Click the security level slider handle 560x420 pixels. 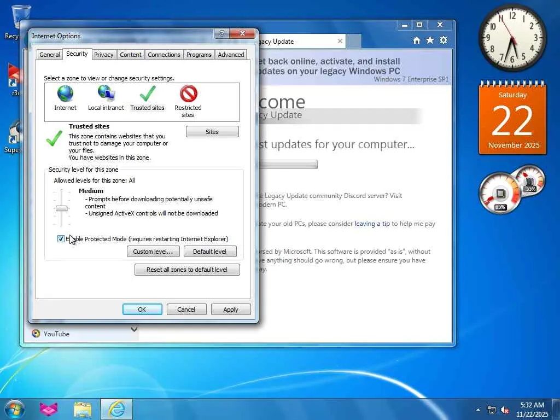point(61,208)
